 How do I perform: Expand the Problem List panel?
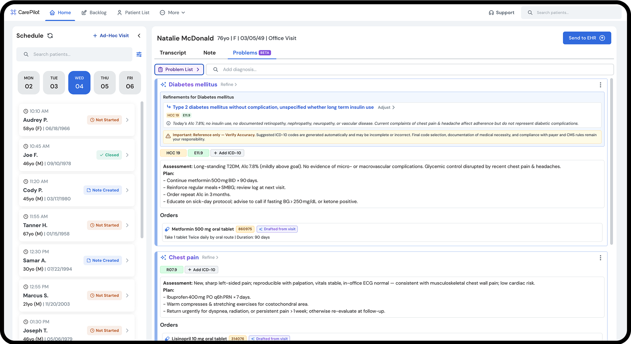179,70
